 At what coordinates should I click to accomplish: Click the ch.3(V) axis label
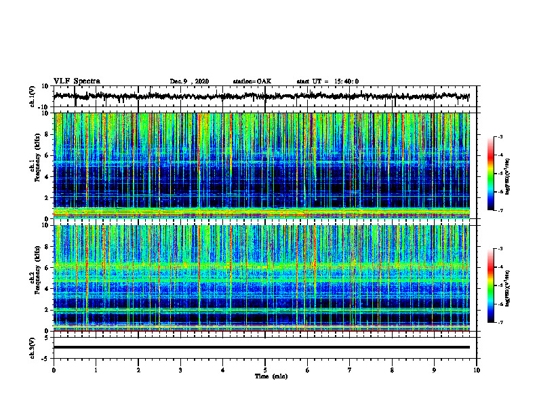coord(33,348)
